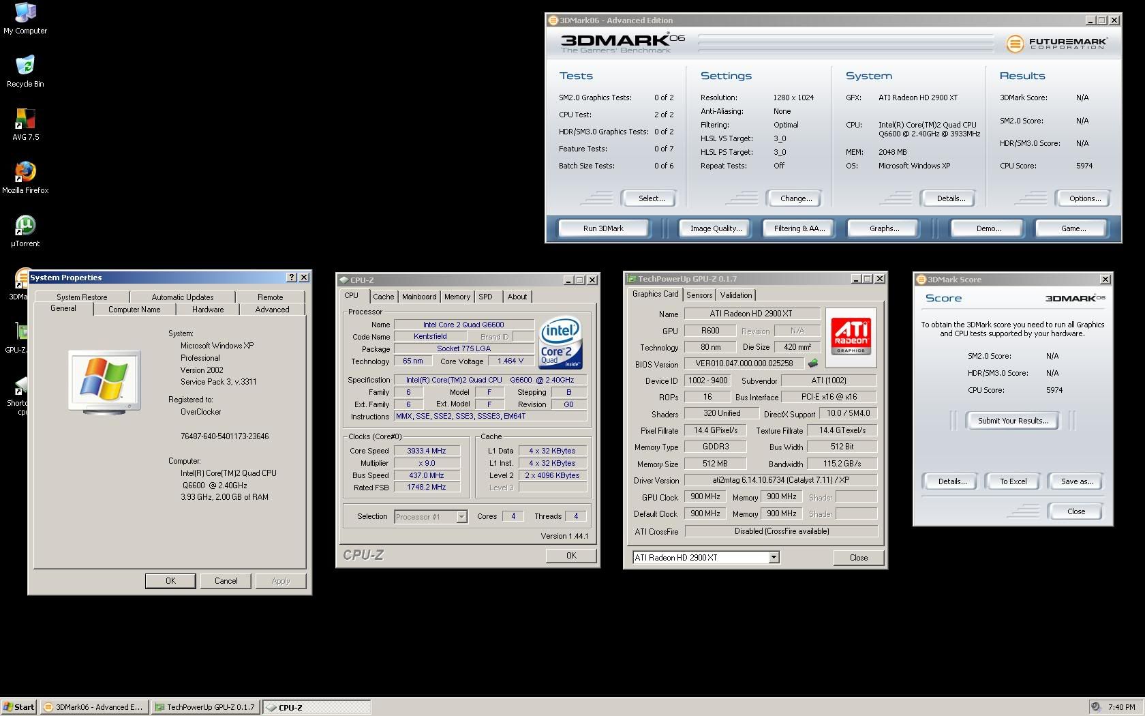Click Details... button in 3DMark06 System section

click(951, 198)
